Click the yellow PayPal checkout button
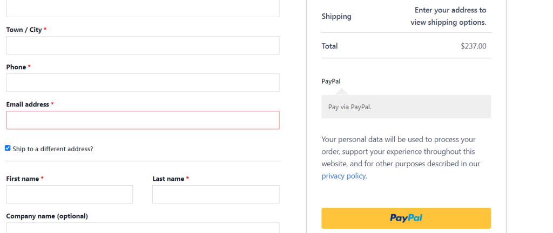Viewport: 553px width, 233px height. [x=406, y=218]
